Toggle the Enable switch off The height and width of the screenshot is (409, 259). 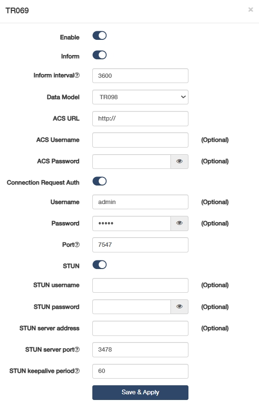point(100,36)
